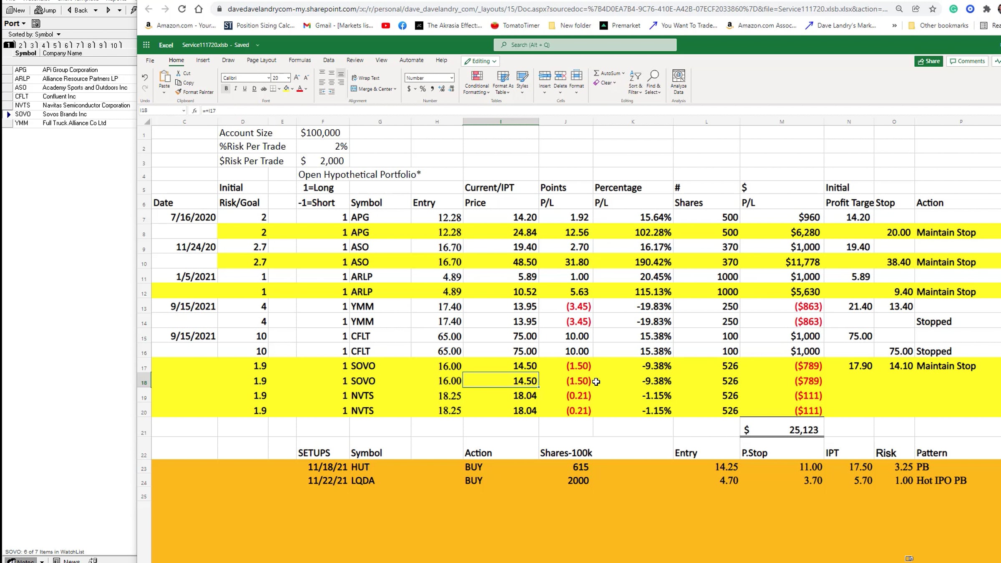
Task: Copy the selected cell
Action: pyautogui.click(x=185, y=83)
